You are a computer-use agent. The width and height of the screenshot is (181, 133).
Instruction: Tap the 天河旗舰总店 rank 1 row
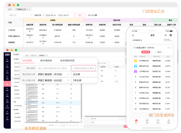coord(152,61)
